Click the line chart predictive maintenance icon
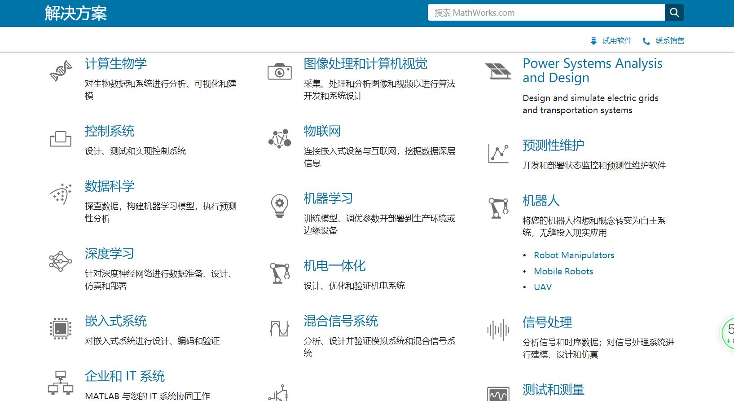Screen dimensions: 734x401 (x=498, y=154)
